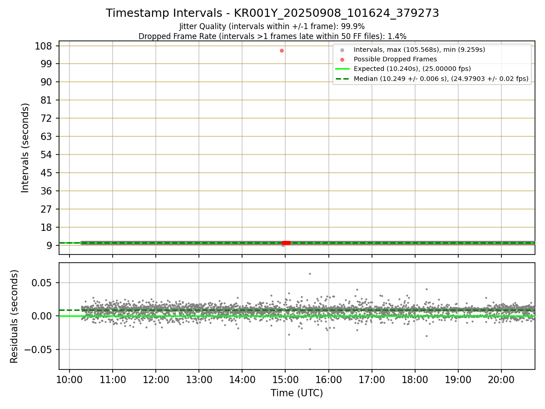Click x-axis tick label '12:00'

pos(156,379)
